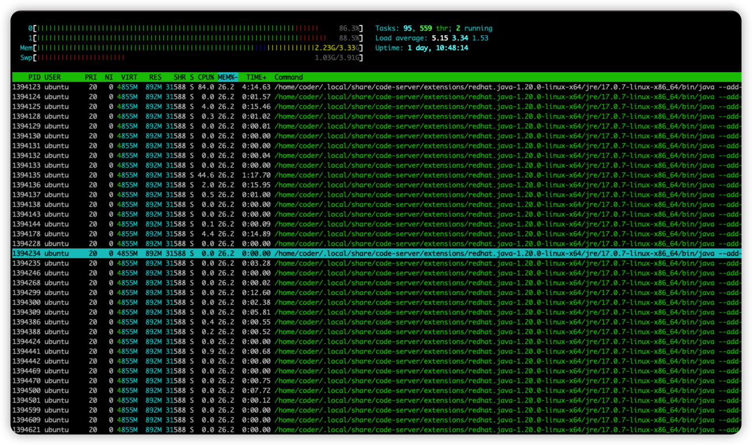Sort processes by the PID column header

click(x=34, y=77)
